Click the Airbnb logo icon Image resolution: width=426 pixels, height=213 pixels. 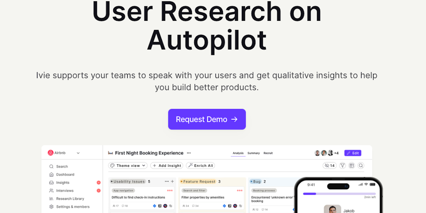[50, 153]
